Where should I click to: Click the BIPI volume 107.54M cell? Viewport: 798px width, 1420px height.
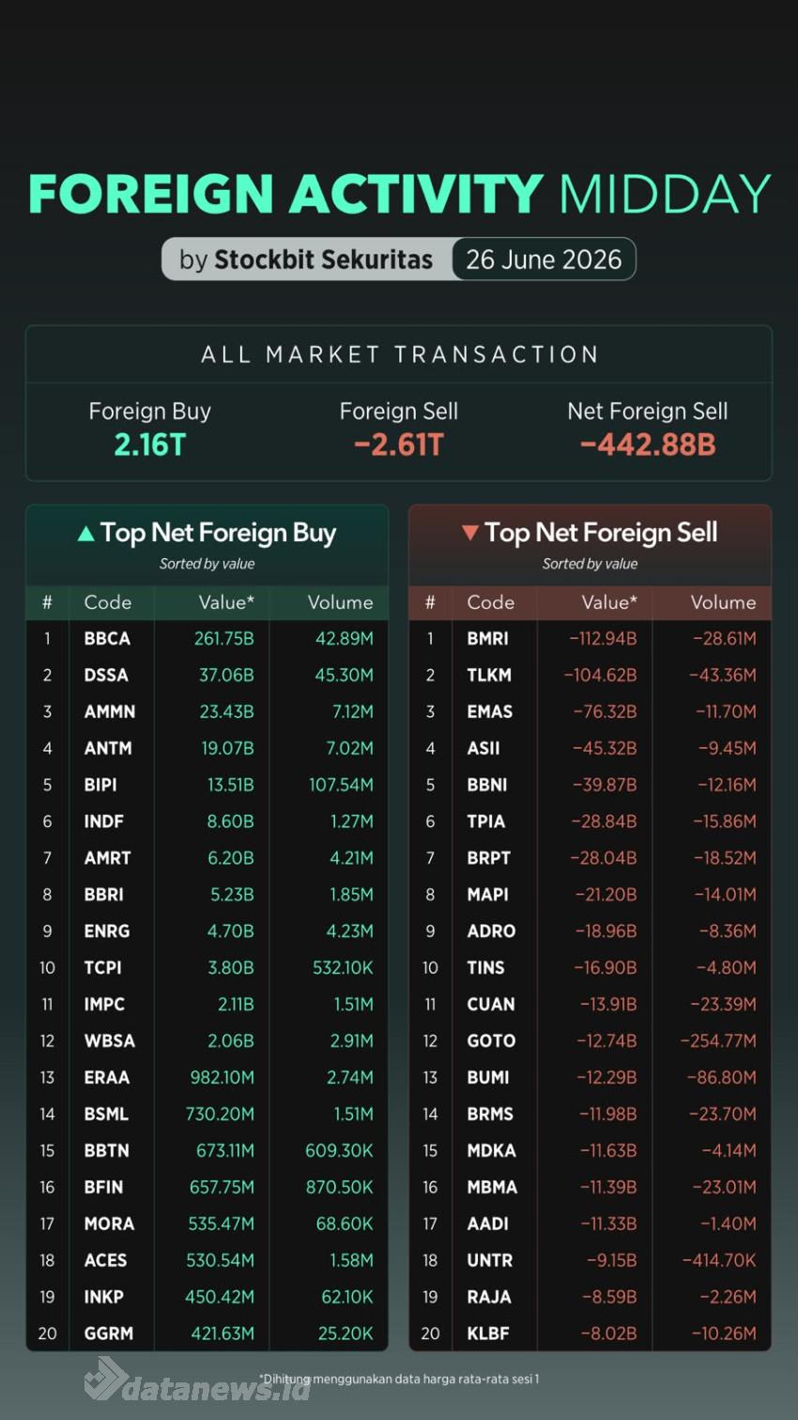341,785
